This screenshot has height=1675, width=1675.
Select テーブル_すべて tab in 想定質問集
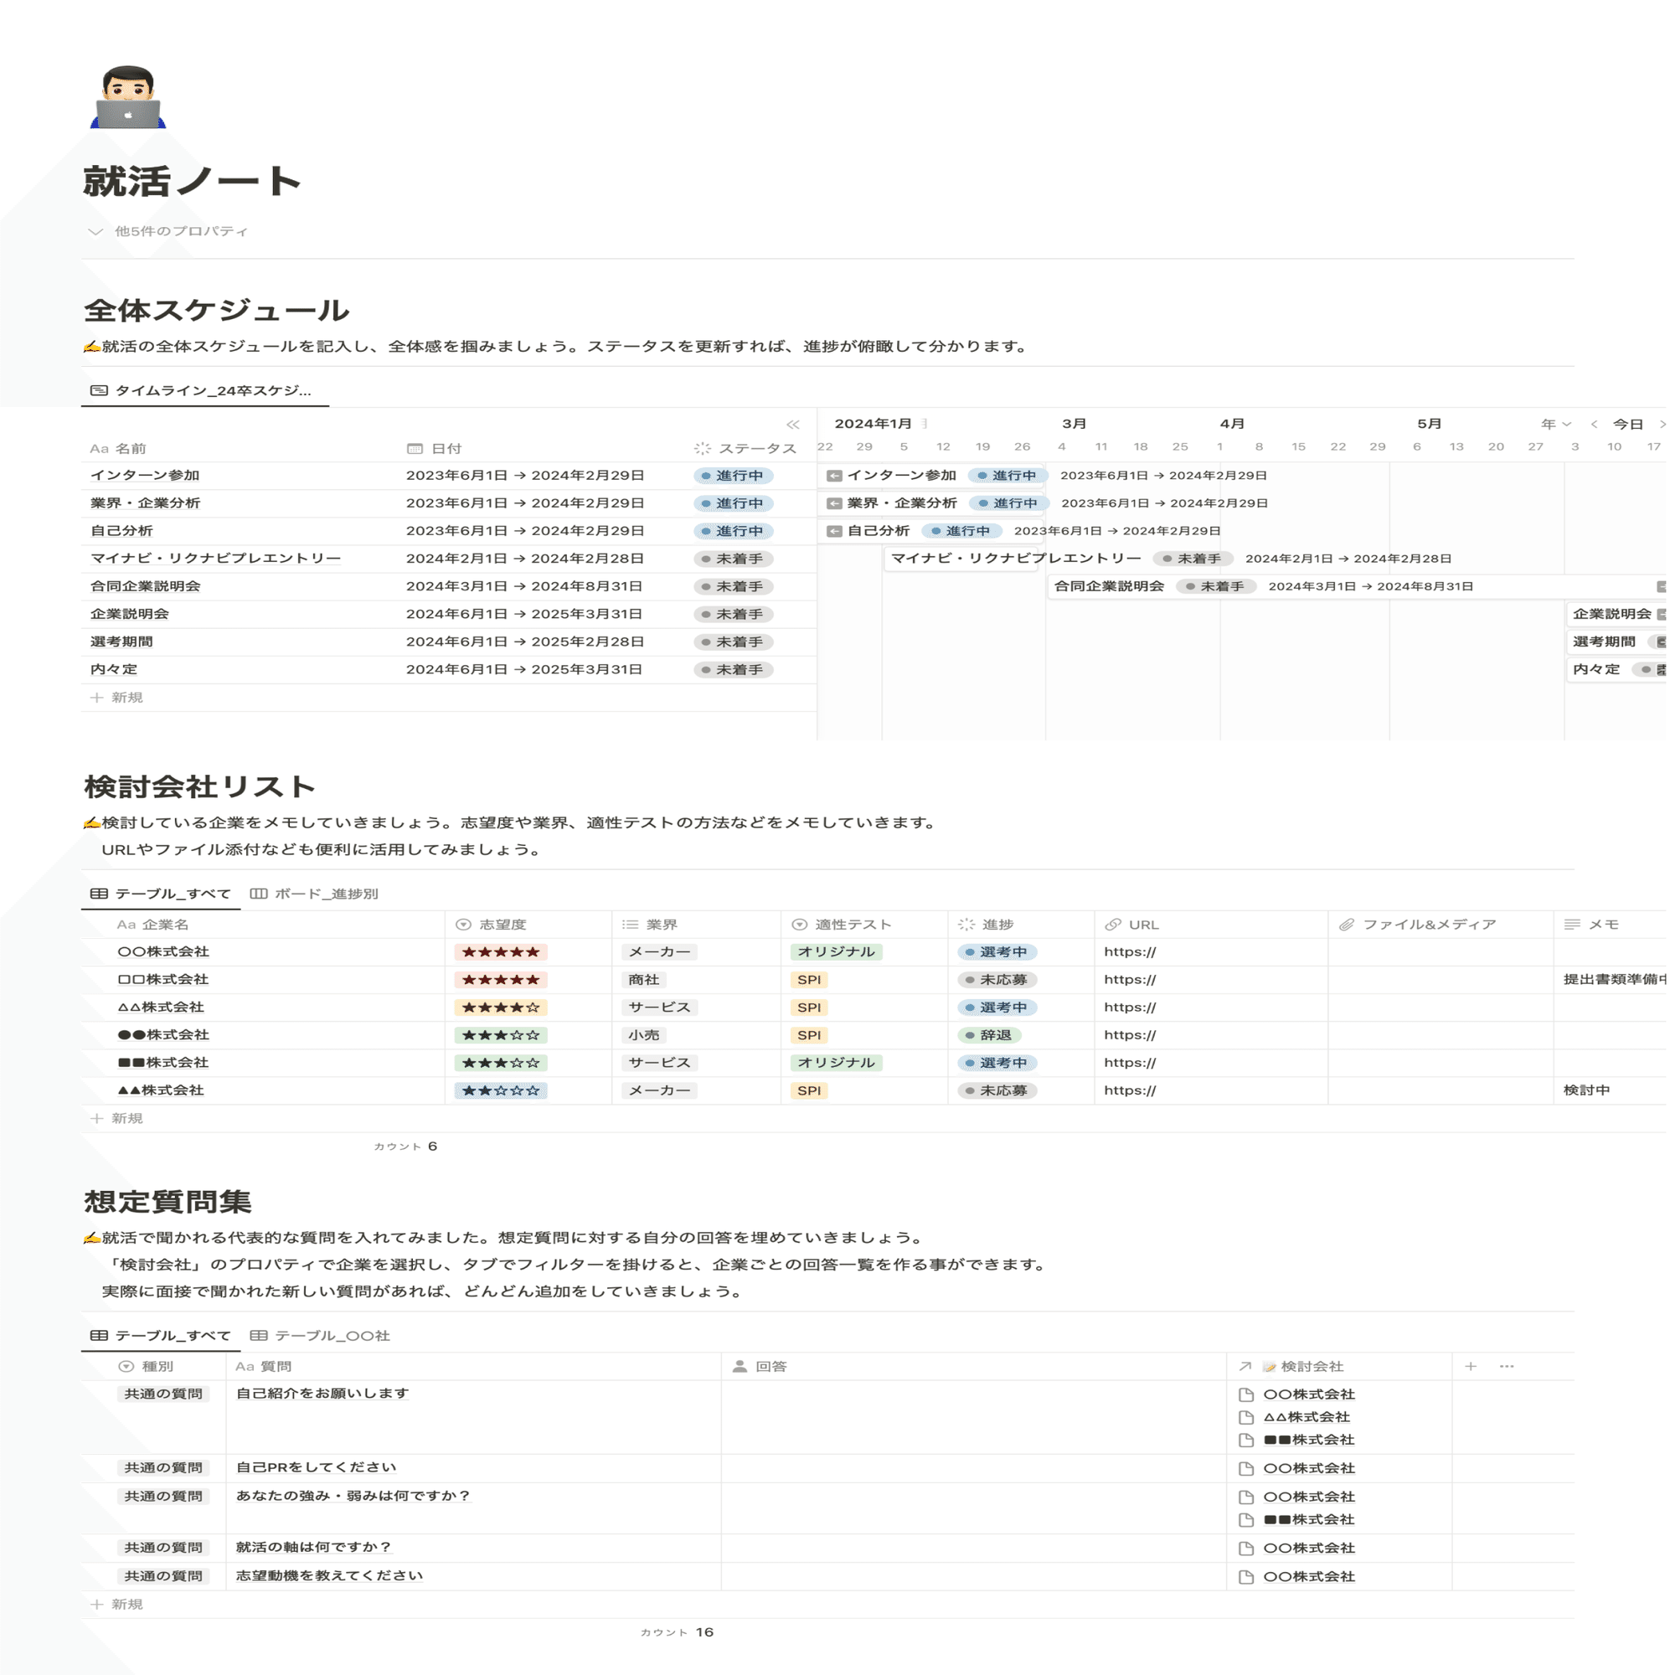coord(162,1336)
